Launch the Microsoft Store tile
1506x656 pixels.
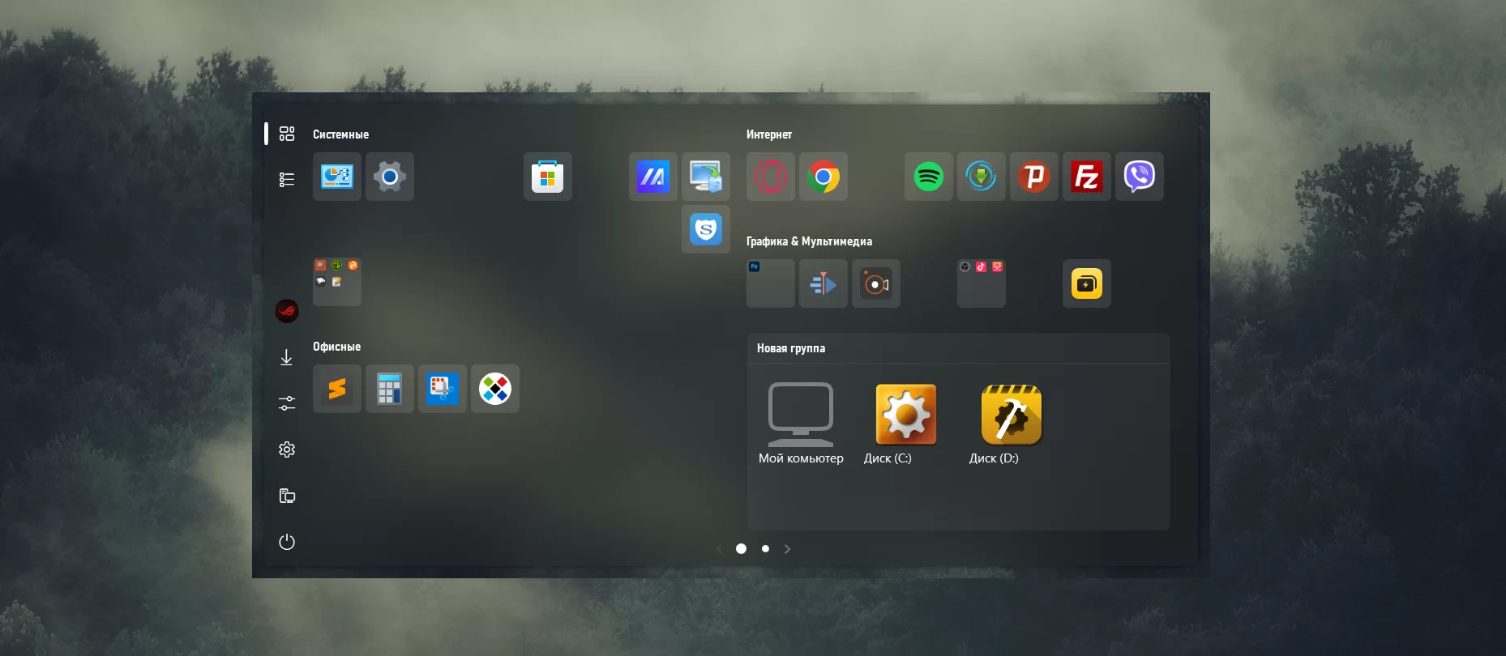pyautogui.click(x=548, y=177)
